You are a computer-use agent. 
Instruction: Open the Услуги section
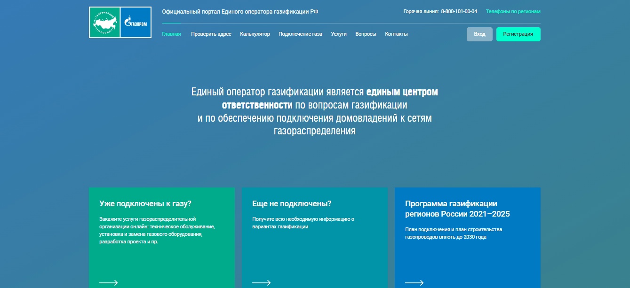coord(338,34)
